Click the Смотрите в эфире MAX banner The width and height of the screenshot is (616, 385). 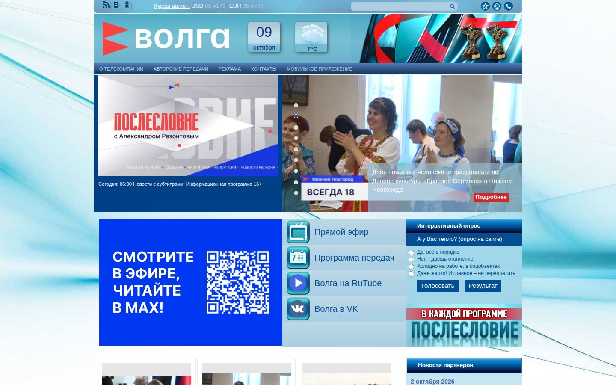[x=191, y=282]
